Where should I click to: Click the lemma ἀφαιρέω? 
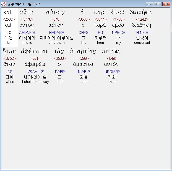tap(35, 64)
